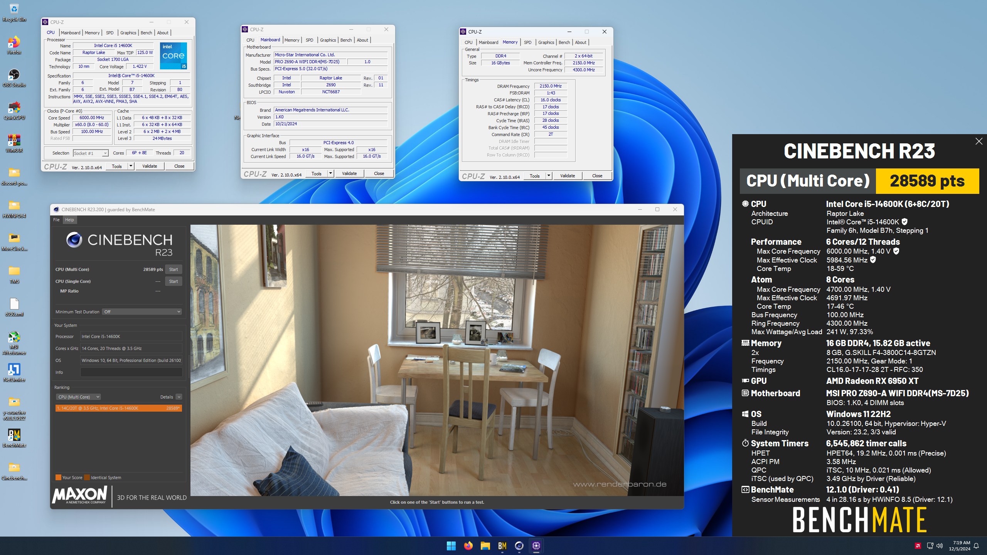Launch NetLimiter desktop shortcut
Screen dimensions: 987x555
(x=14, y=372)
